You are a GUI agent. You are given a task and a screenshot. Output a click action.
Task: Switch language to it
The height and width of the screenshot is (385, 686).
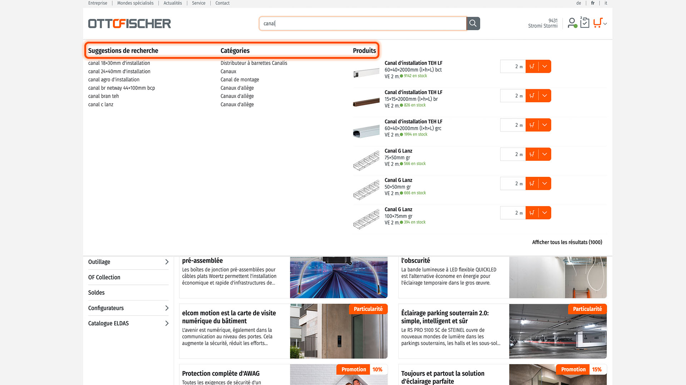pos(606,3)
